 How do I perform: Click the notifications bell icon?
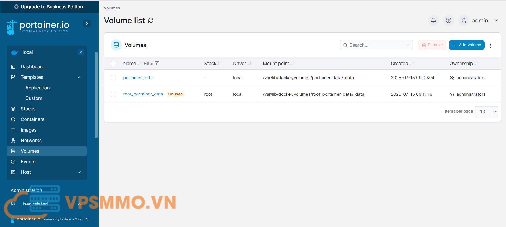(x=433, y=21)
